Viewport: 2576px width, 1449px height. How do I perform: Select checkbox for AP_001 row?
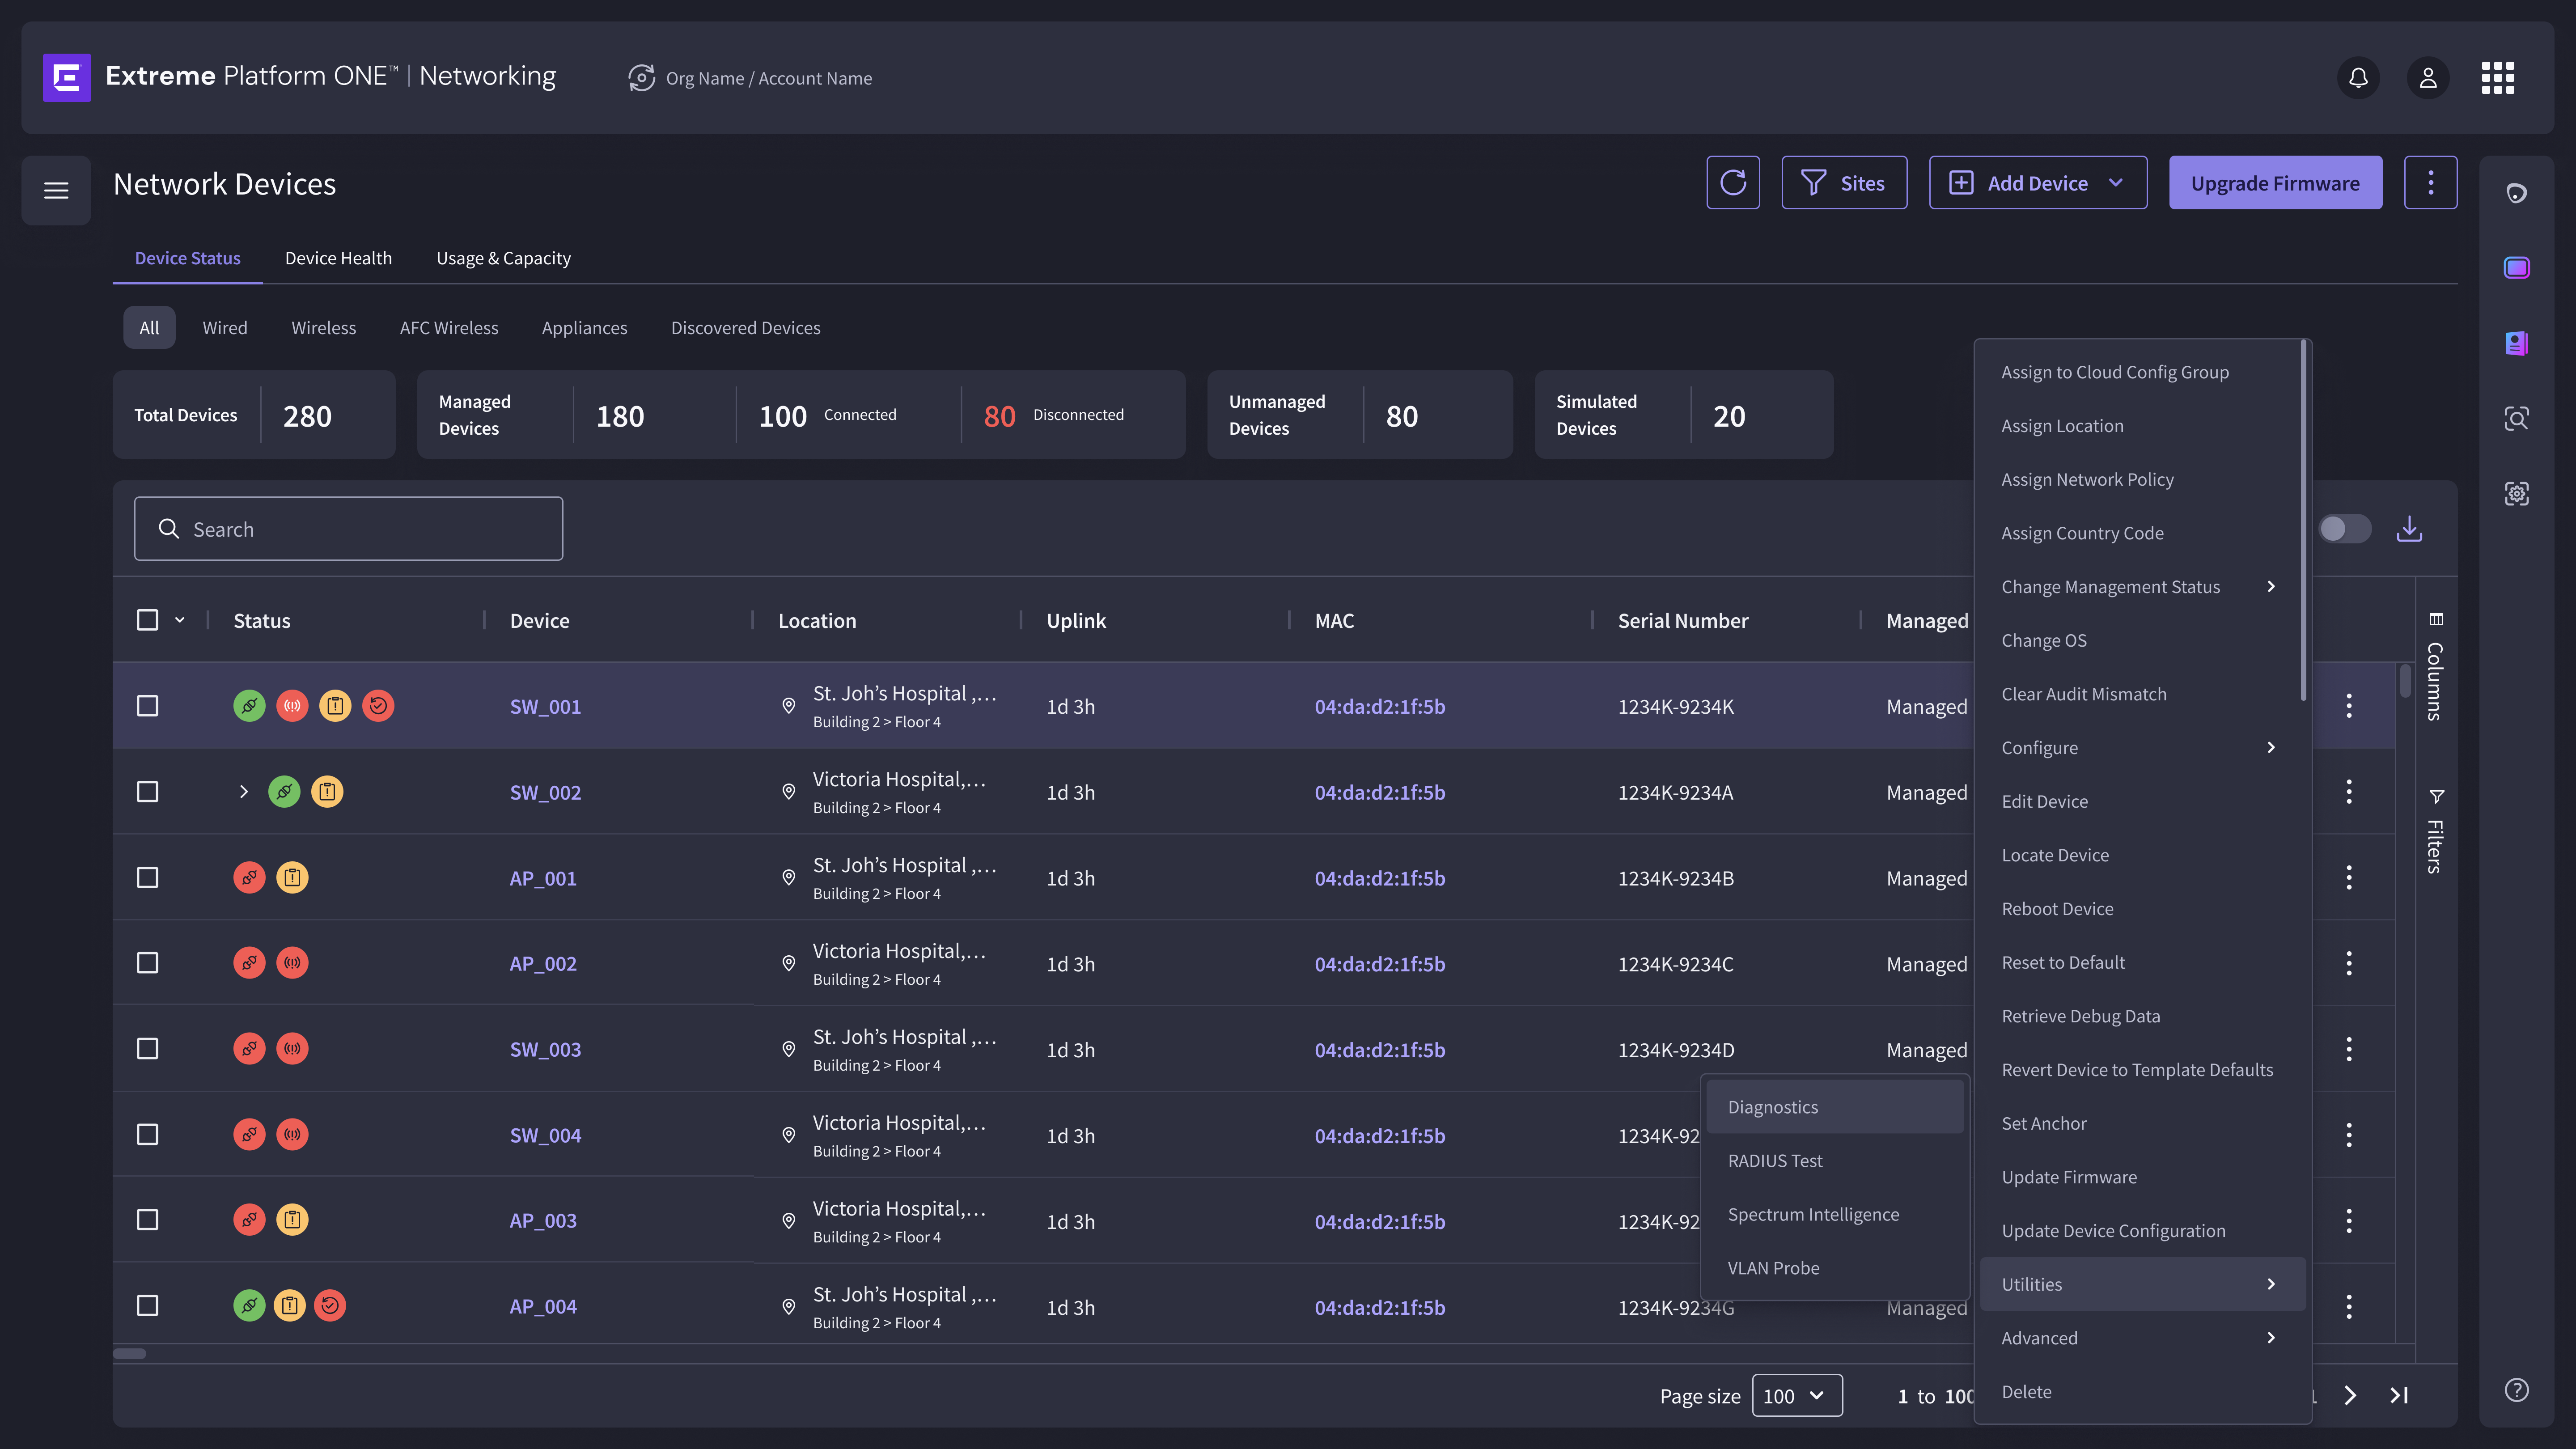pos(147,878)
